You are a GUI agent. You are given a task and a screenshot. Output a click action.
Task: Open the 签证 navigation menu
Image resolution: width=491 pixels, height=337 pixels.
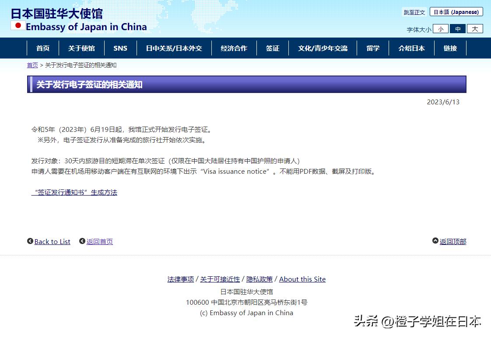tap(273, 48)
